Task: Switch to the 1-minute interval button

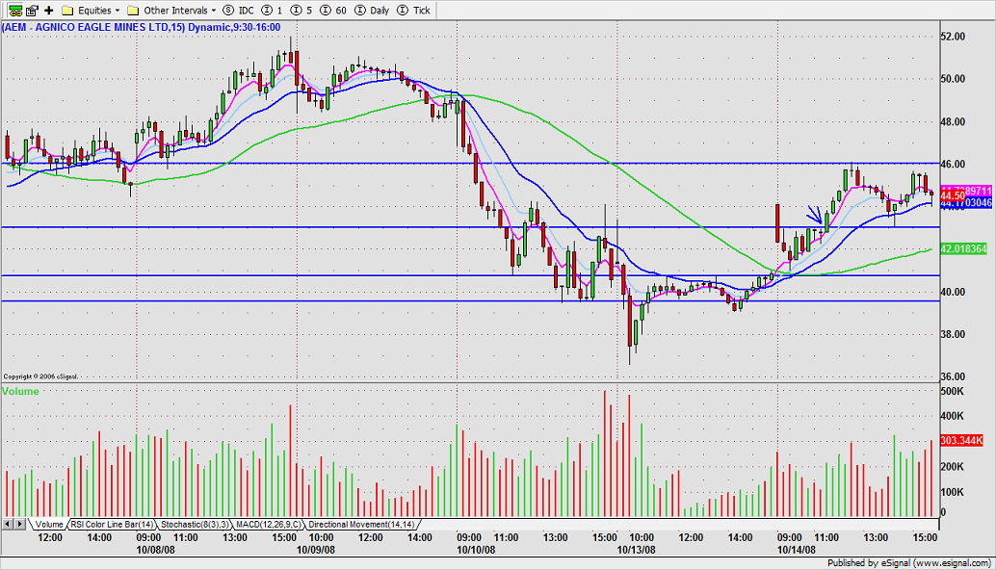Action: 272,11
